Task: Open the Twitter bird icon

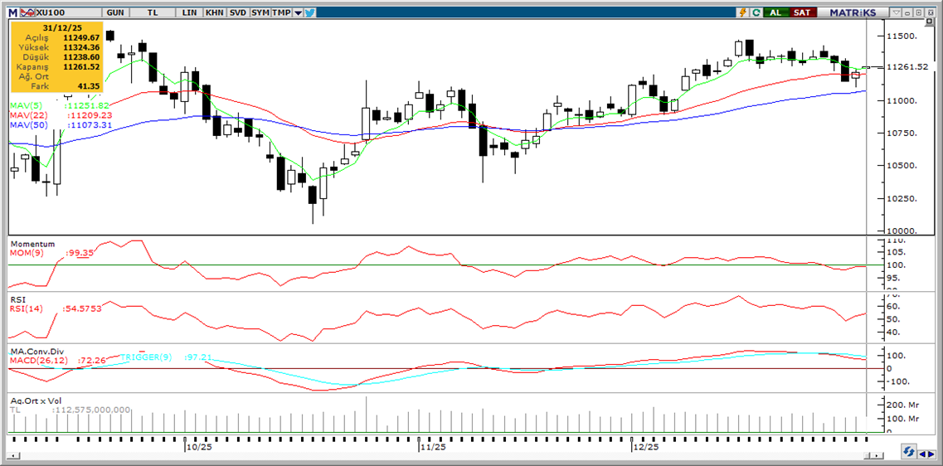Action: tap(309, 12)
